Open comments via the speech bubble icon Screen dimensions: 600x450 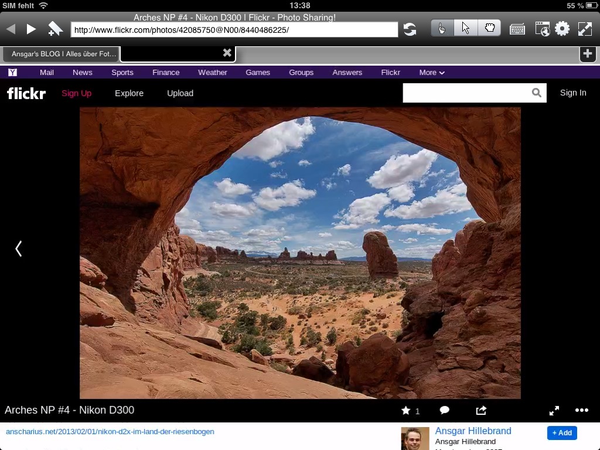(x=445, y=410)
